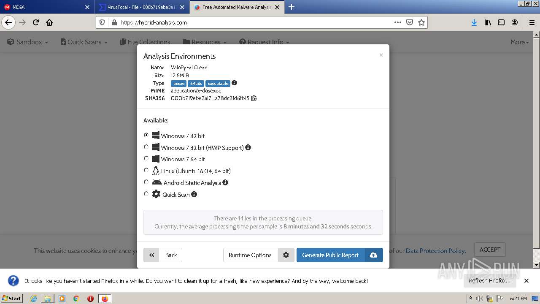Viewport: 540px width, 304px height.
Task: Switch to the MEGA tab
Action: 42,7
